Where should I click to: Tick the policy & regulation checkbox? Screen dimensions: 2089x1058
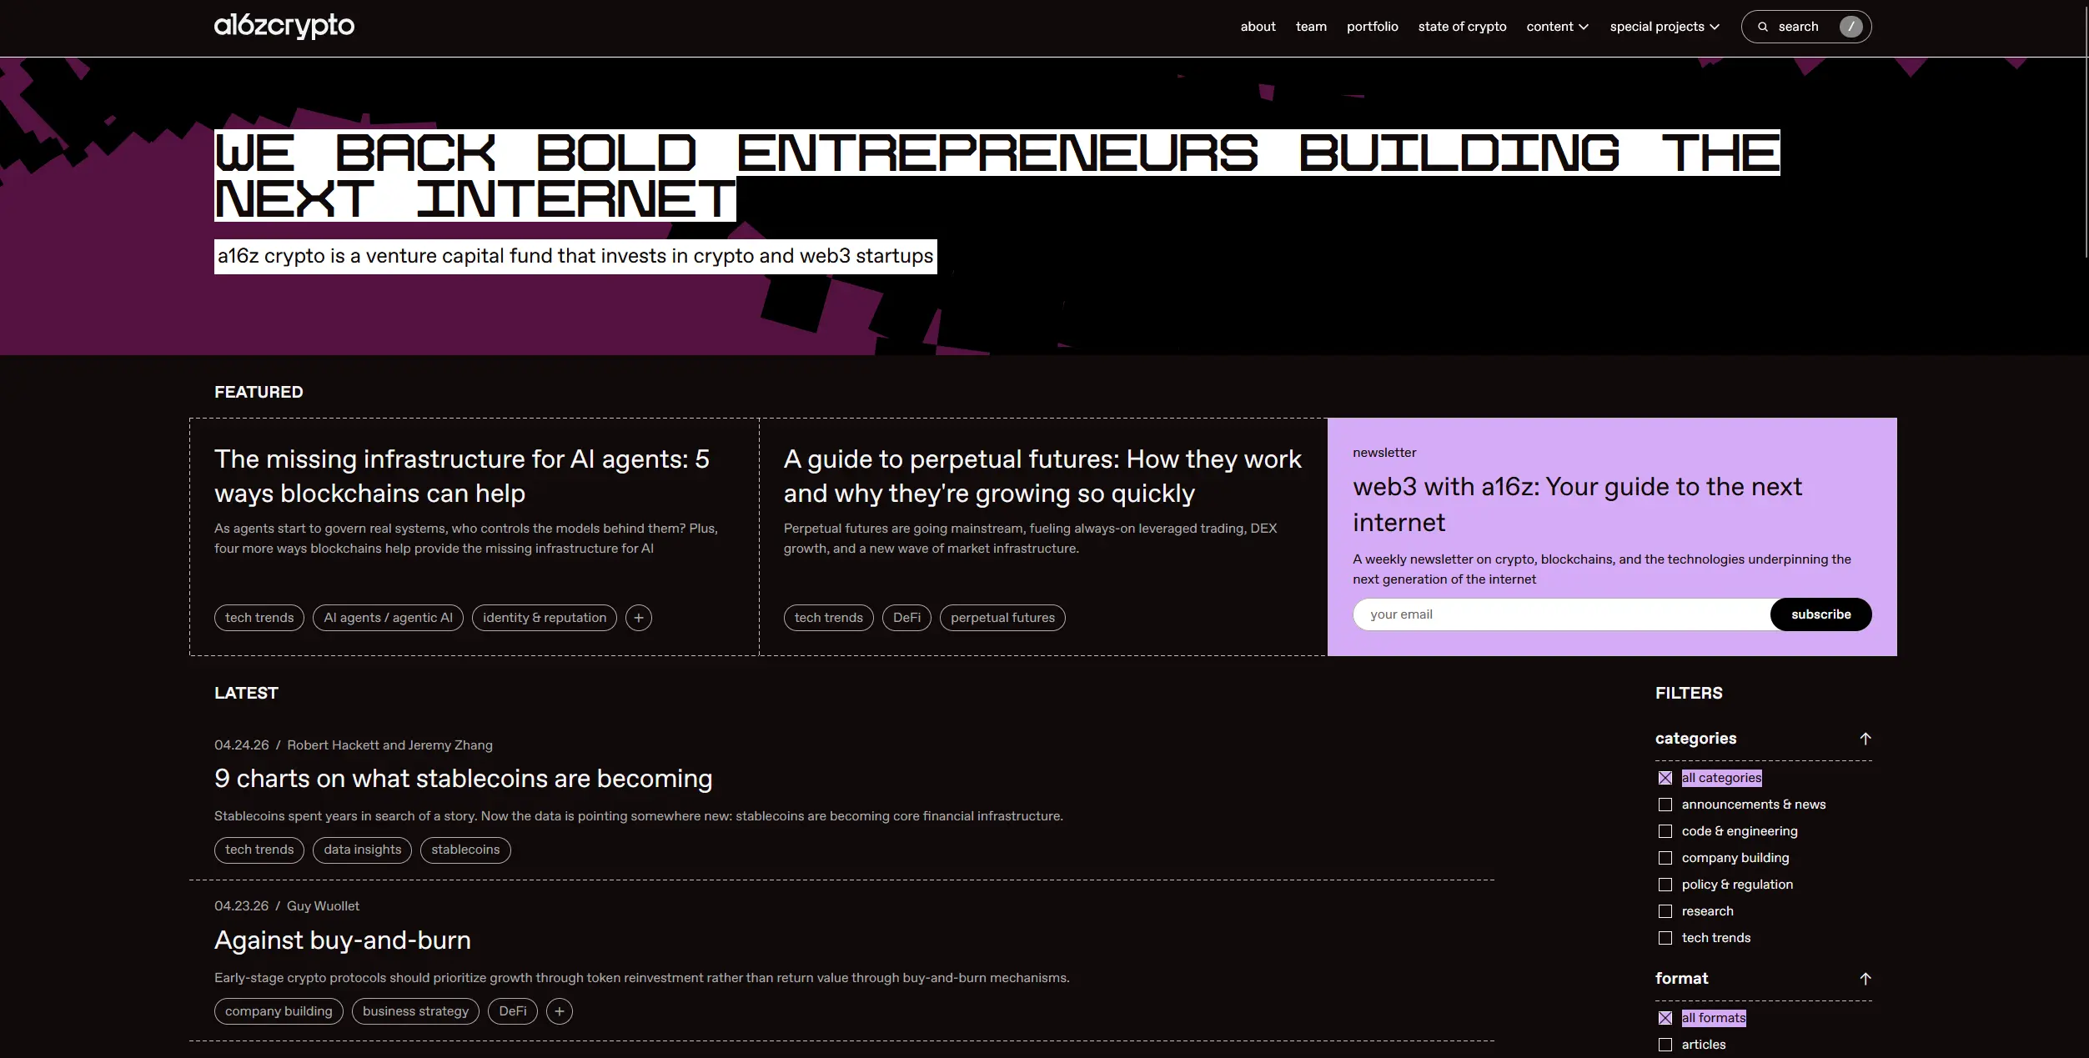[x=1665, y=885]
